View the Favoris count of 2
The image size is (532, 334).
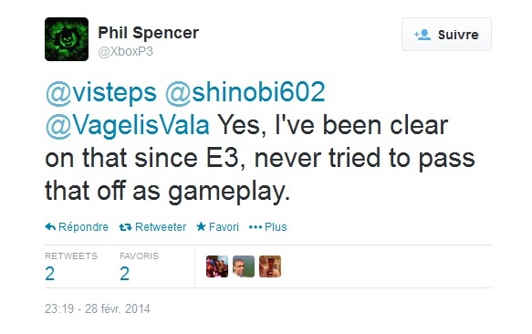click(124, 274)
